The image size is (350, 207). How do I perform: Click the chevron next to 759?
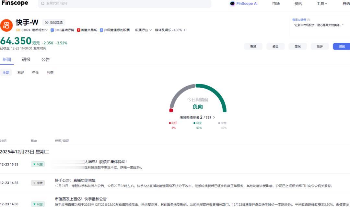(x=214, y=117)
